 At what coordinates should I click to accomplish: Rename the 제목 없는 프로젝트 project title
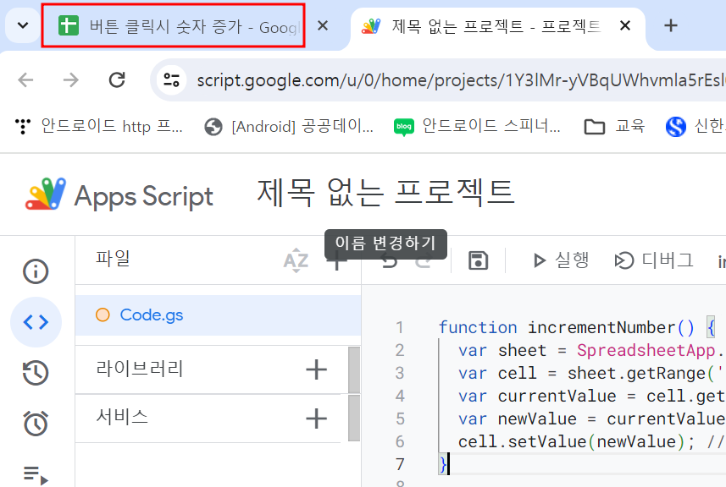click(385, 192)
